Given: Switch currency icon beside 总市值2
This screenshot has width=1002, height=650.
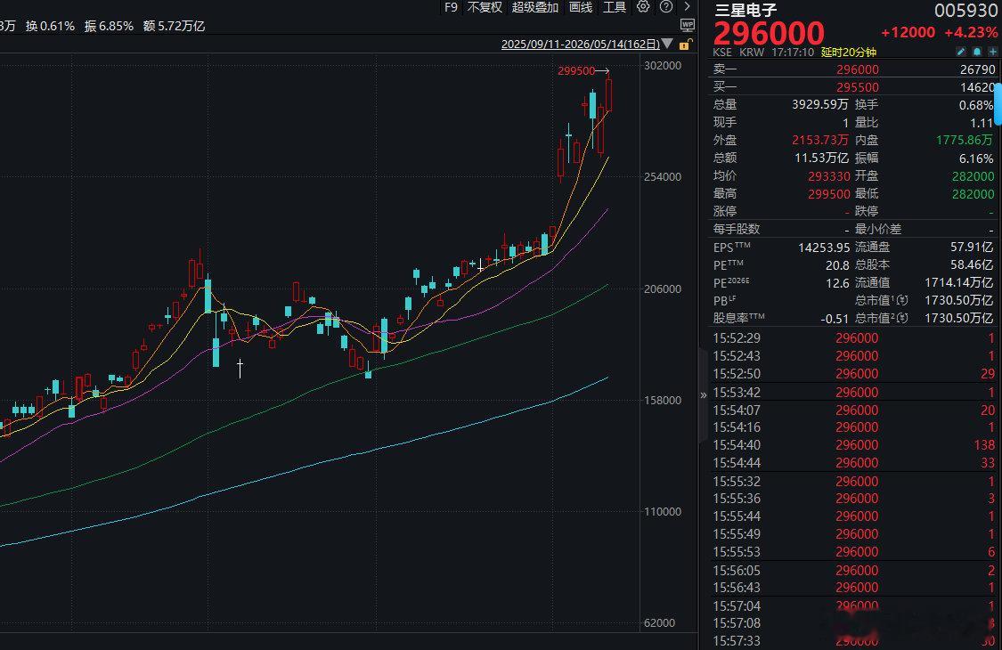Looking at the screenshot, I should coord(902,318).
